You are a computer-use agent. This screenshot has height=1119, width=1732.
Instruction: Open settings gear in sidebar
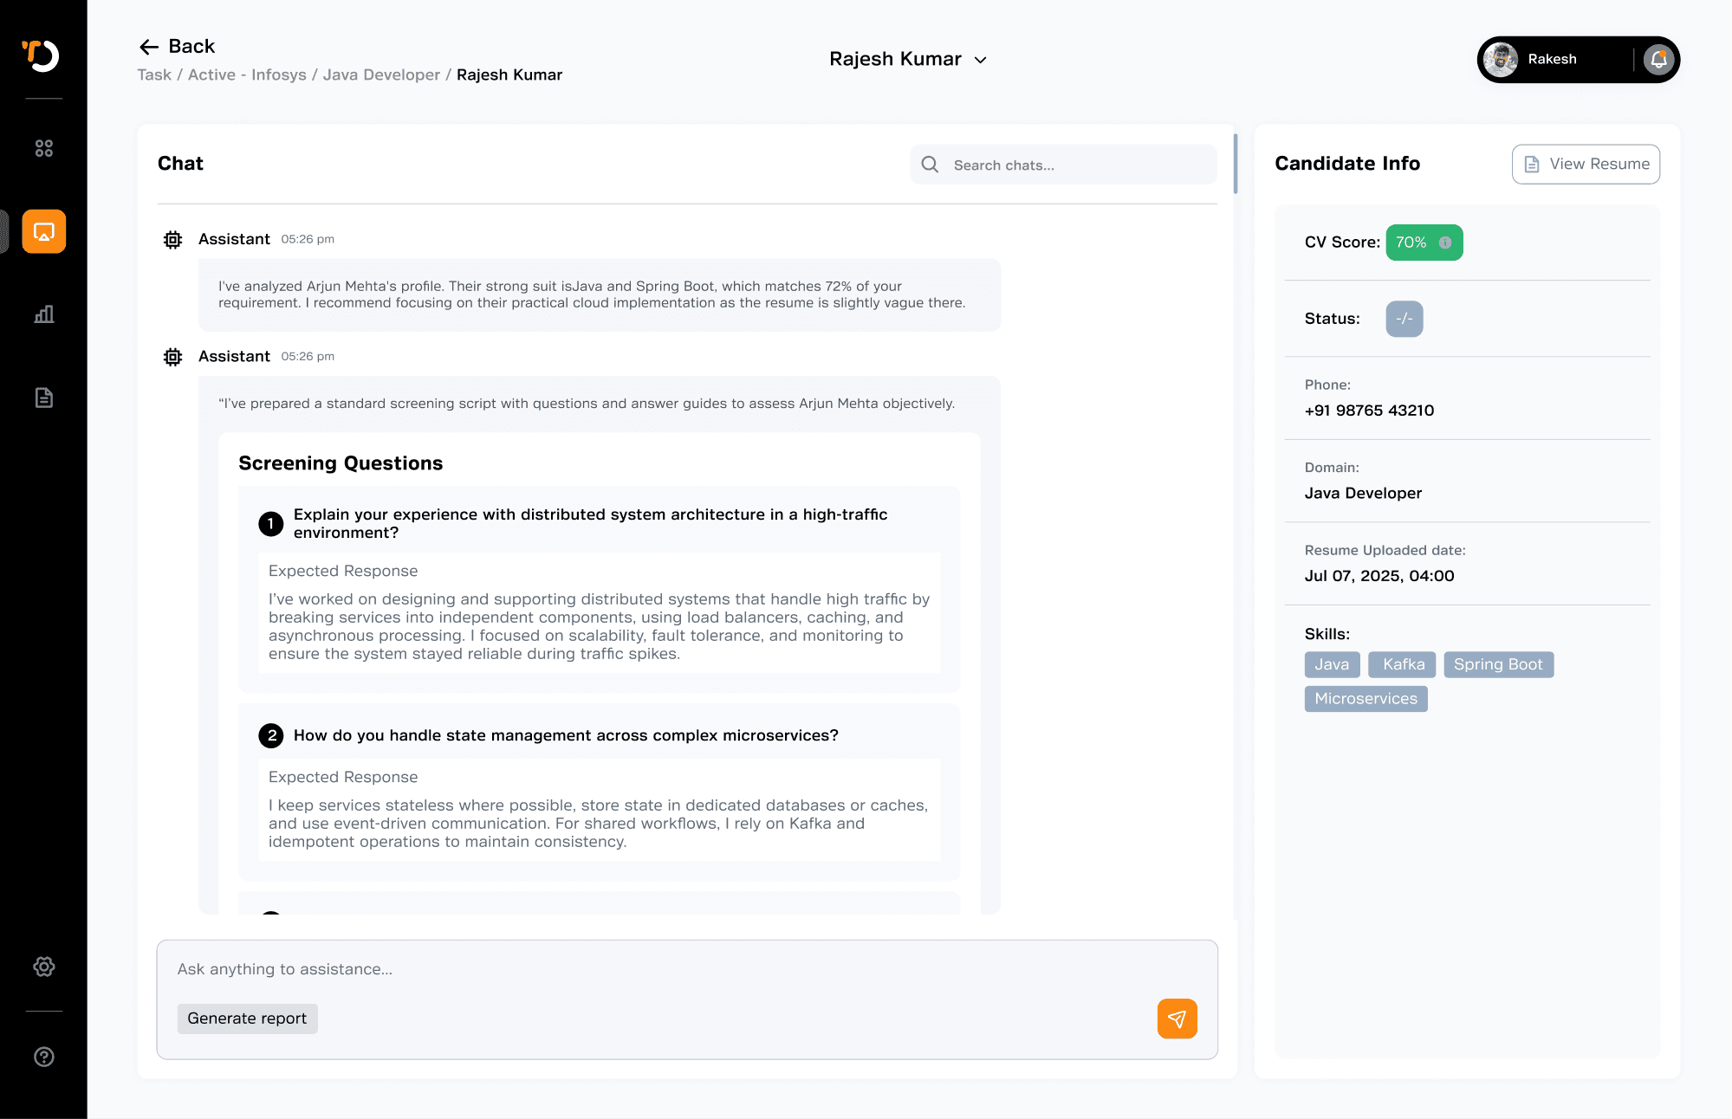point(44,967)
